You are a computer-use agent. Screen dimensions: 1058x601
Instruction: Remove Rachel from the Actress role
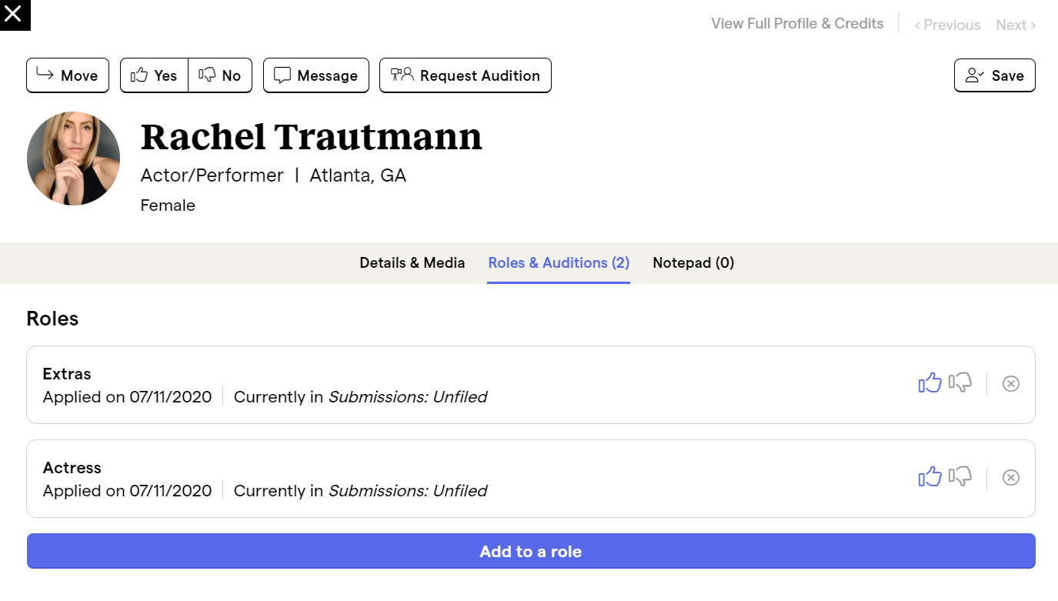click(1011, 477)
